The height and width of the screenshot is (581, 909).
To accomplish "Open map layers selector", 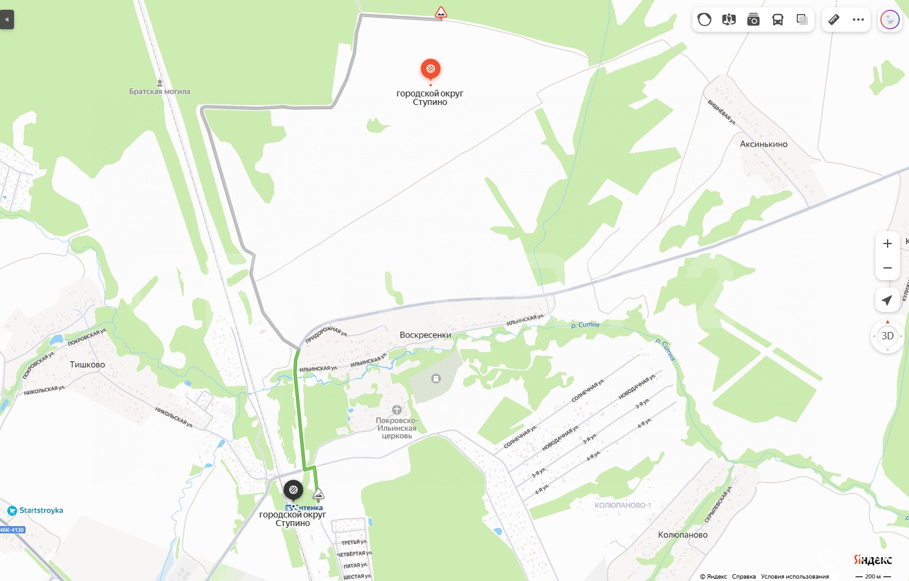I will point(802,20).
